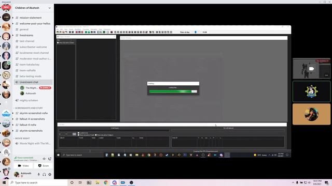The height and width of the screenshot is (186, 332).
Task: Open the blue mountain-logo server icon
Action: pyautogui.click(x=6, y=114)
